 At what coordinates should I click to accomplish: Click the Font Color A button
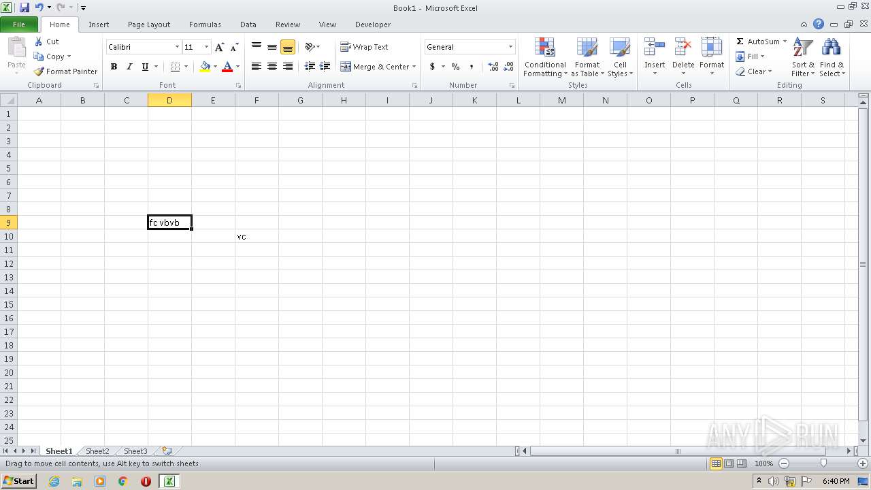click(227, 66)
